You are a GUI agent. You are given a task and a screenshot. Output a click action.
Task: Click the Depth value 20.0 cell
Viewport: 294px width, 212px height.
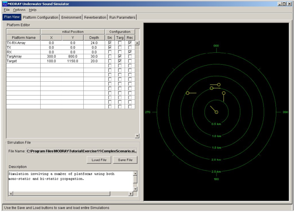click(94, 61)
